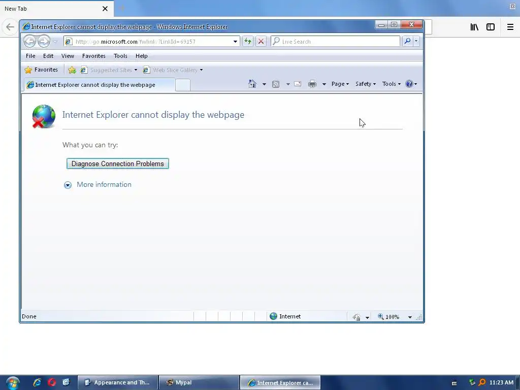Click the Internet Explorer address bar URL
The height and width of the screenshot is (390, 520).
(135, 42)
